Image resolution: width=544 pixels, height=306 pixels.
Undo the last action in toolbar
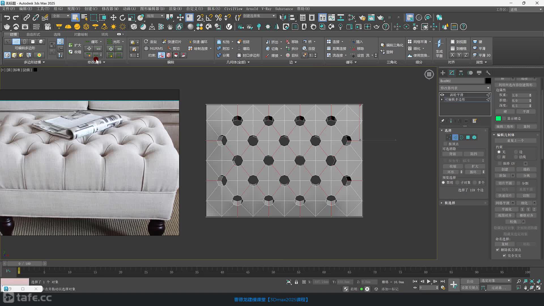[7, 18]
